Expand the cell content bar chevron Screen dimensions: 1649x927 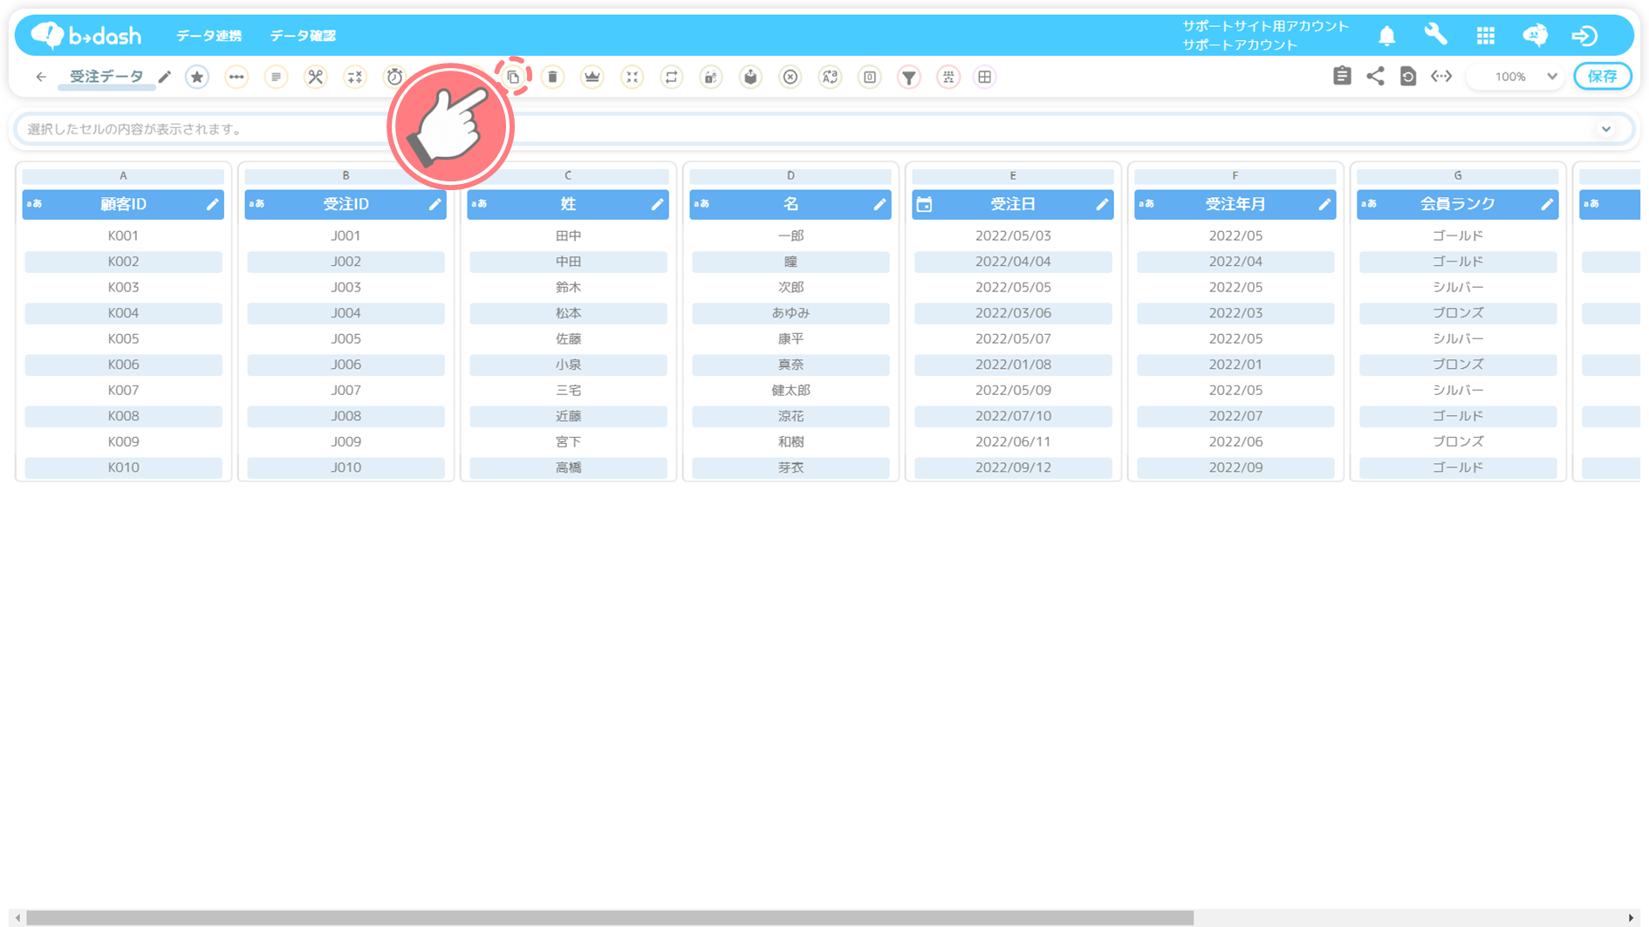(1606, 129)
